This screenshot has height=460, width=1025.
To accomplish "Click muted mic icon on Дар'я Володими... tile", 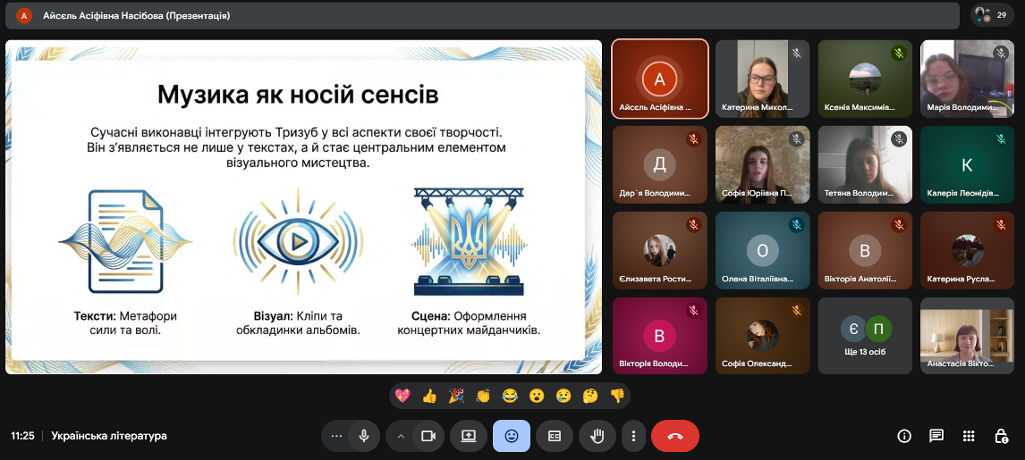I will point(693,139).
